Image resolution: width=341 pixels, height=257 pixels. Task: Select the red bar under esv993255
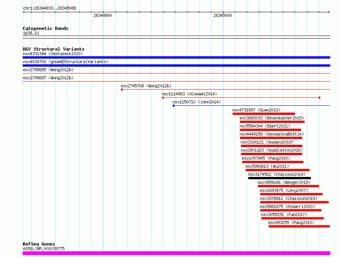(299, 226)
